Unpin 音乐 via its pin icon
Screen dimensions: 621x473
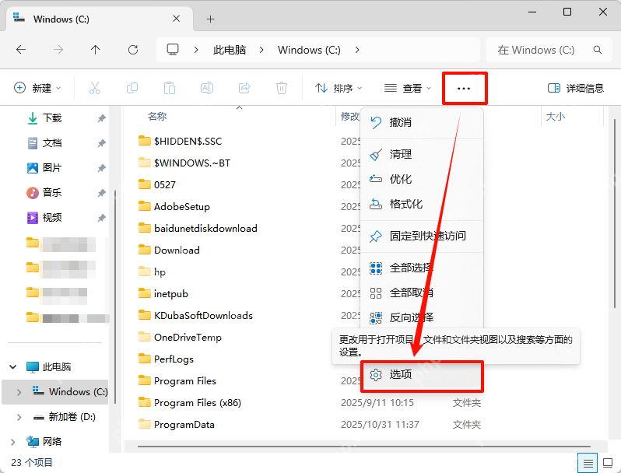(x=102, y=193)
